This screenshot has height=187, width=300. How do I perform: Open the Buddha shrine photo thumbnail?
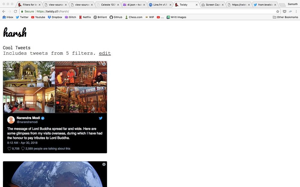[x=29, y=74]
